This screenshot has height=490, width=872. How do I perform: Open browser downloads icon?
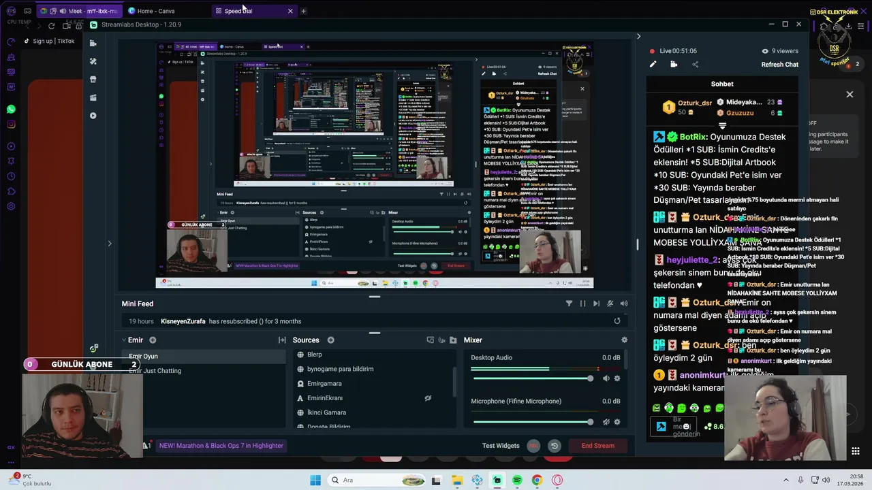[848, 26]
